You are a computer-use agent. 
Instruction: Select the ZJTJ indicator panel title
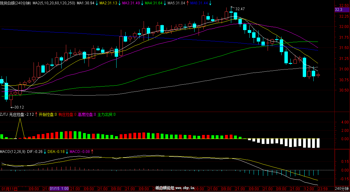tap(4, 115)
